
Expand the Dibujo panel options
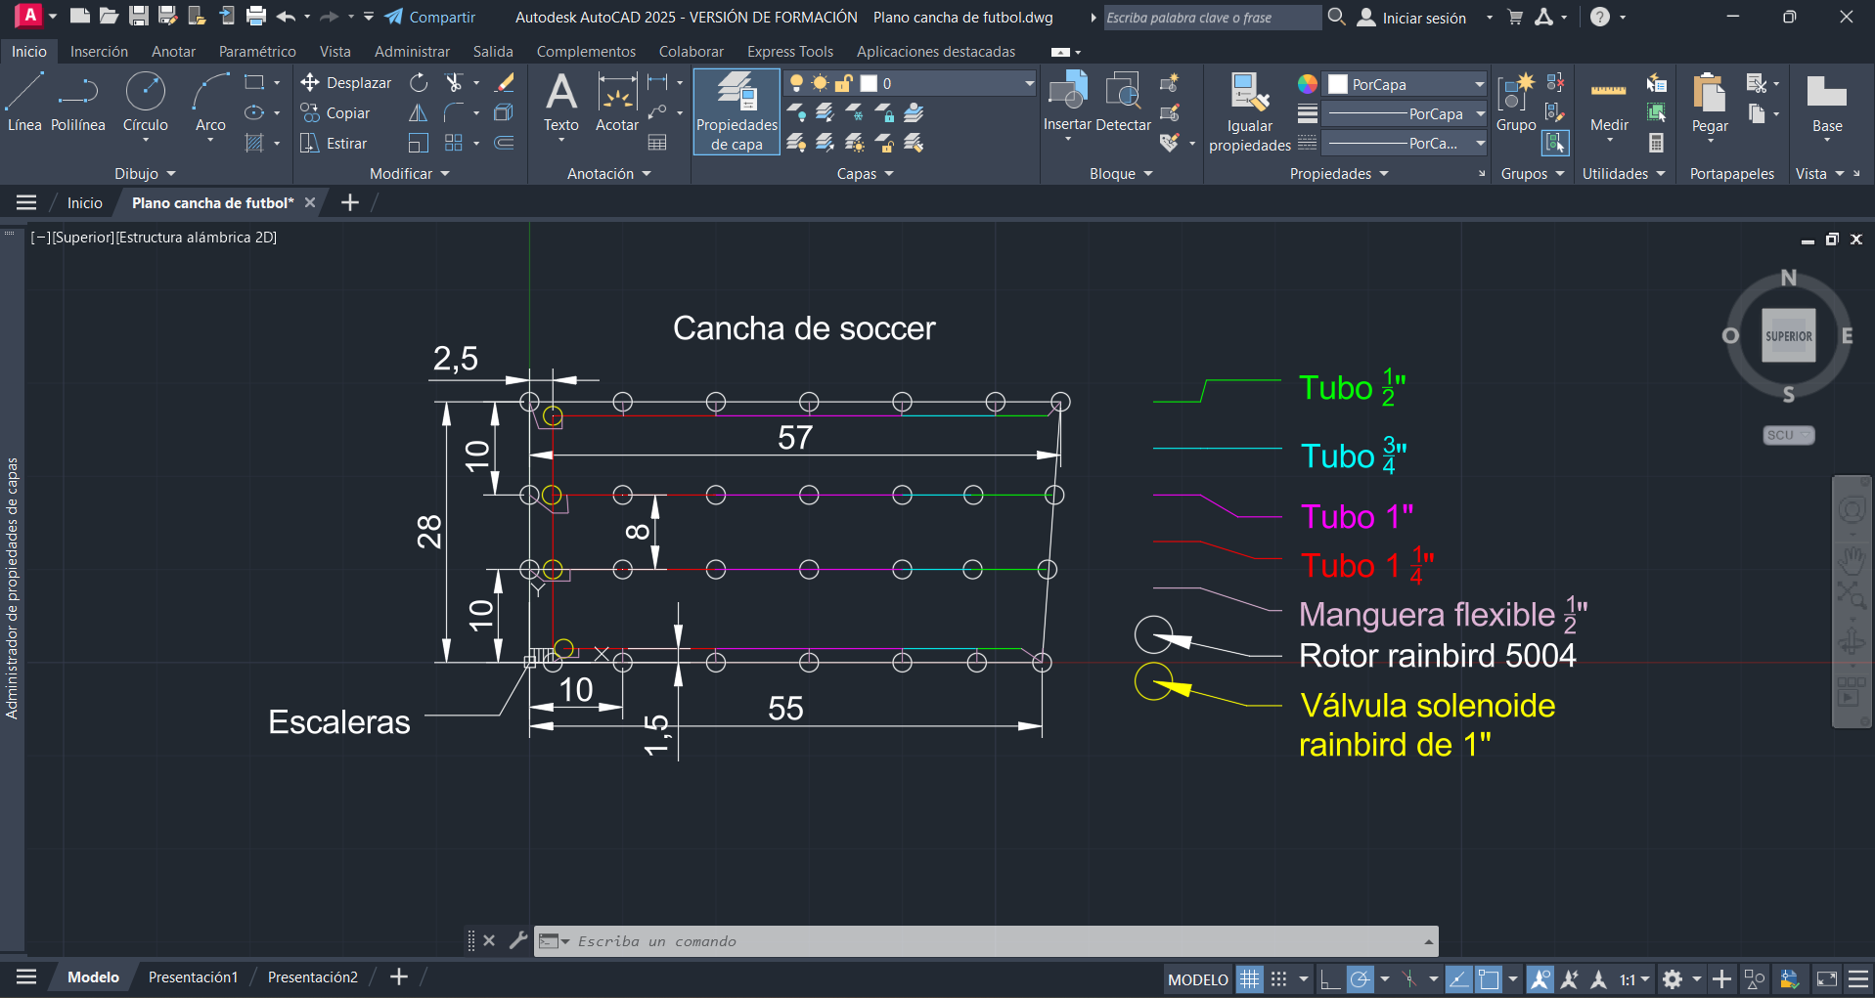click(x=145, y=174)
